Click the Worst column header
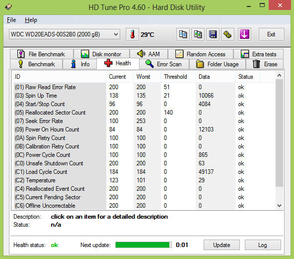 pos(147,77)
